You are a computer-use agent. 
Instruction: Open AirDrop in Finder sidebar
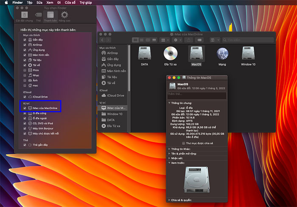tap(112, 53)
